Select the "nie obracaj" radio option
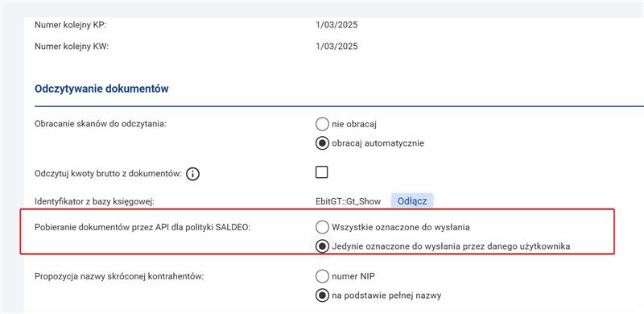 point(322,124)
